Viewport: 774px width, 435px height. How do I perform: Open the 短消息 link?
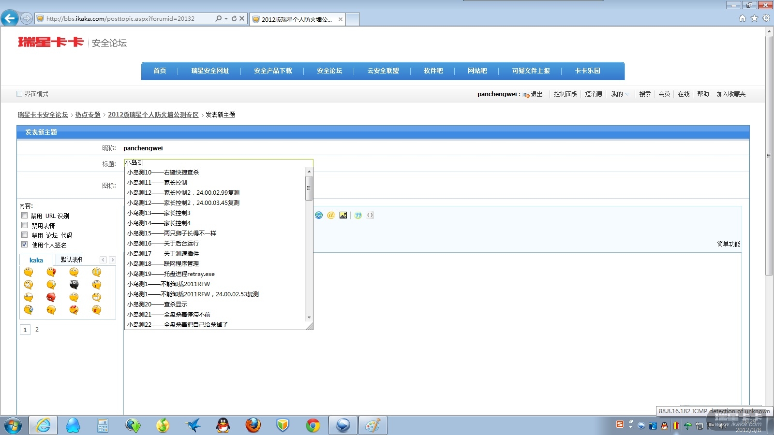click(x=594, y=94)
